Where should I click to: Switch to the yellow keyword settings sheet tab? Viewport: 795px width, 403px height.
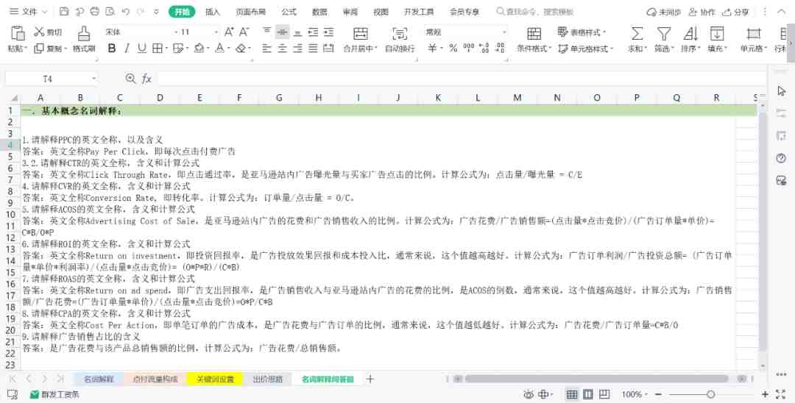(215, 379)
